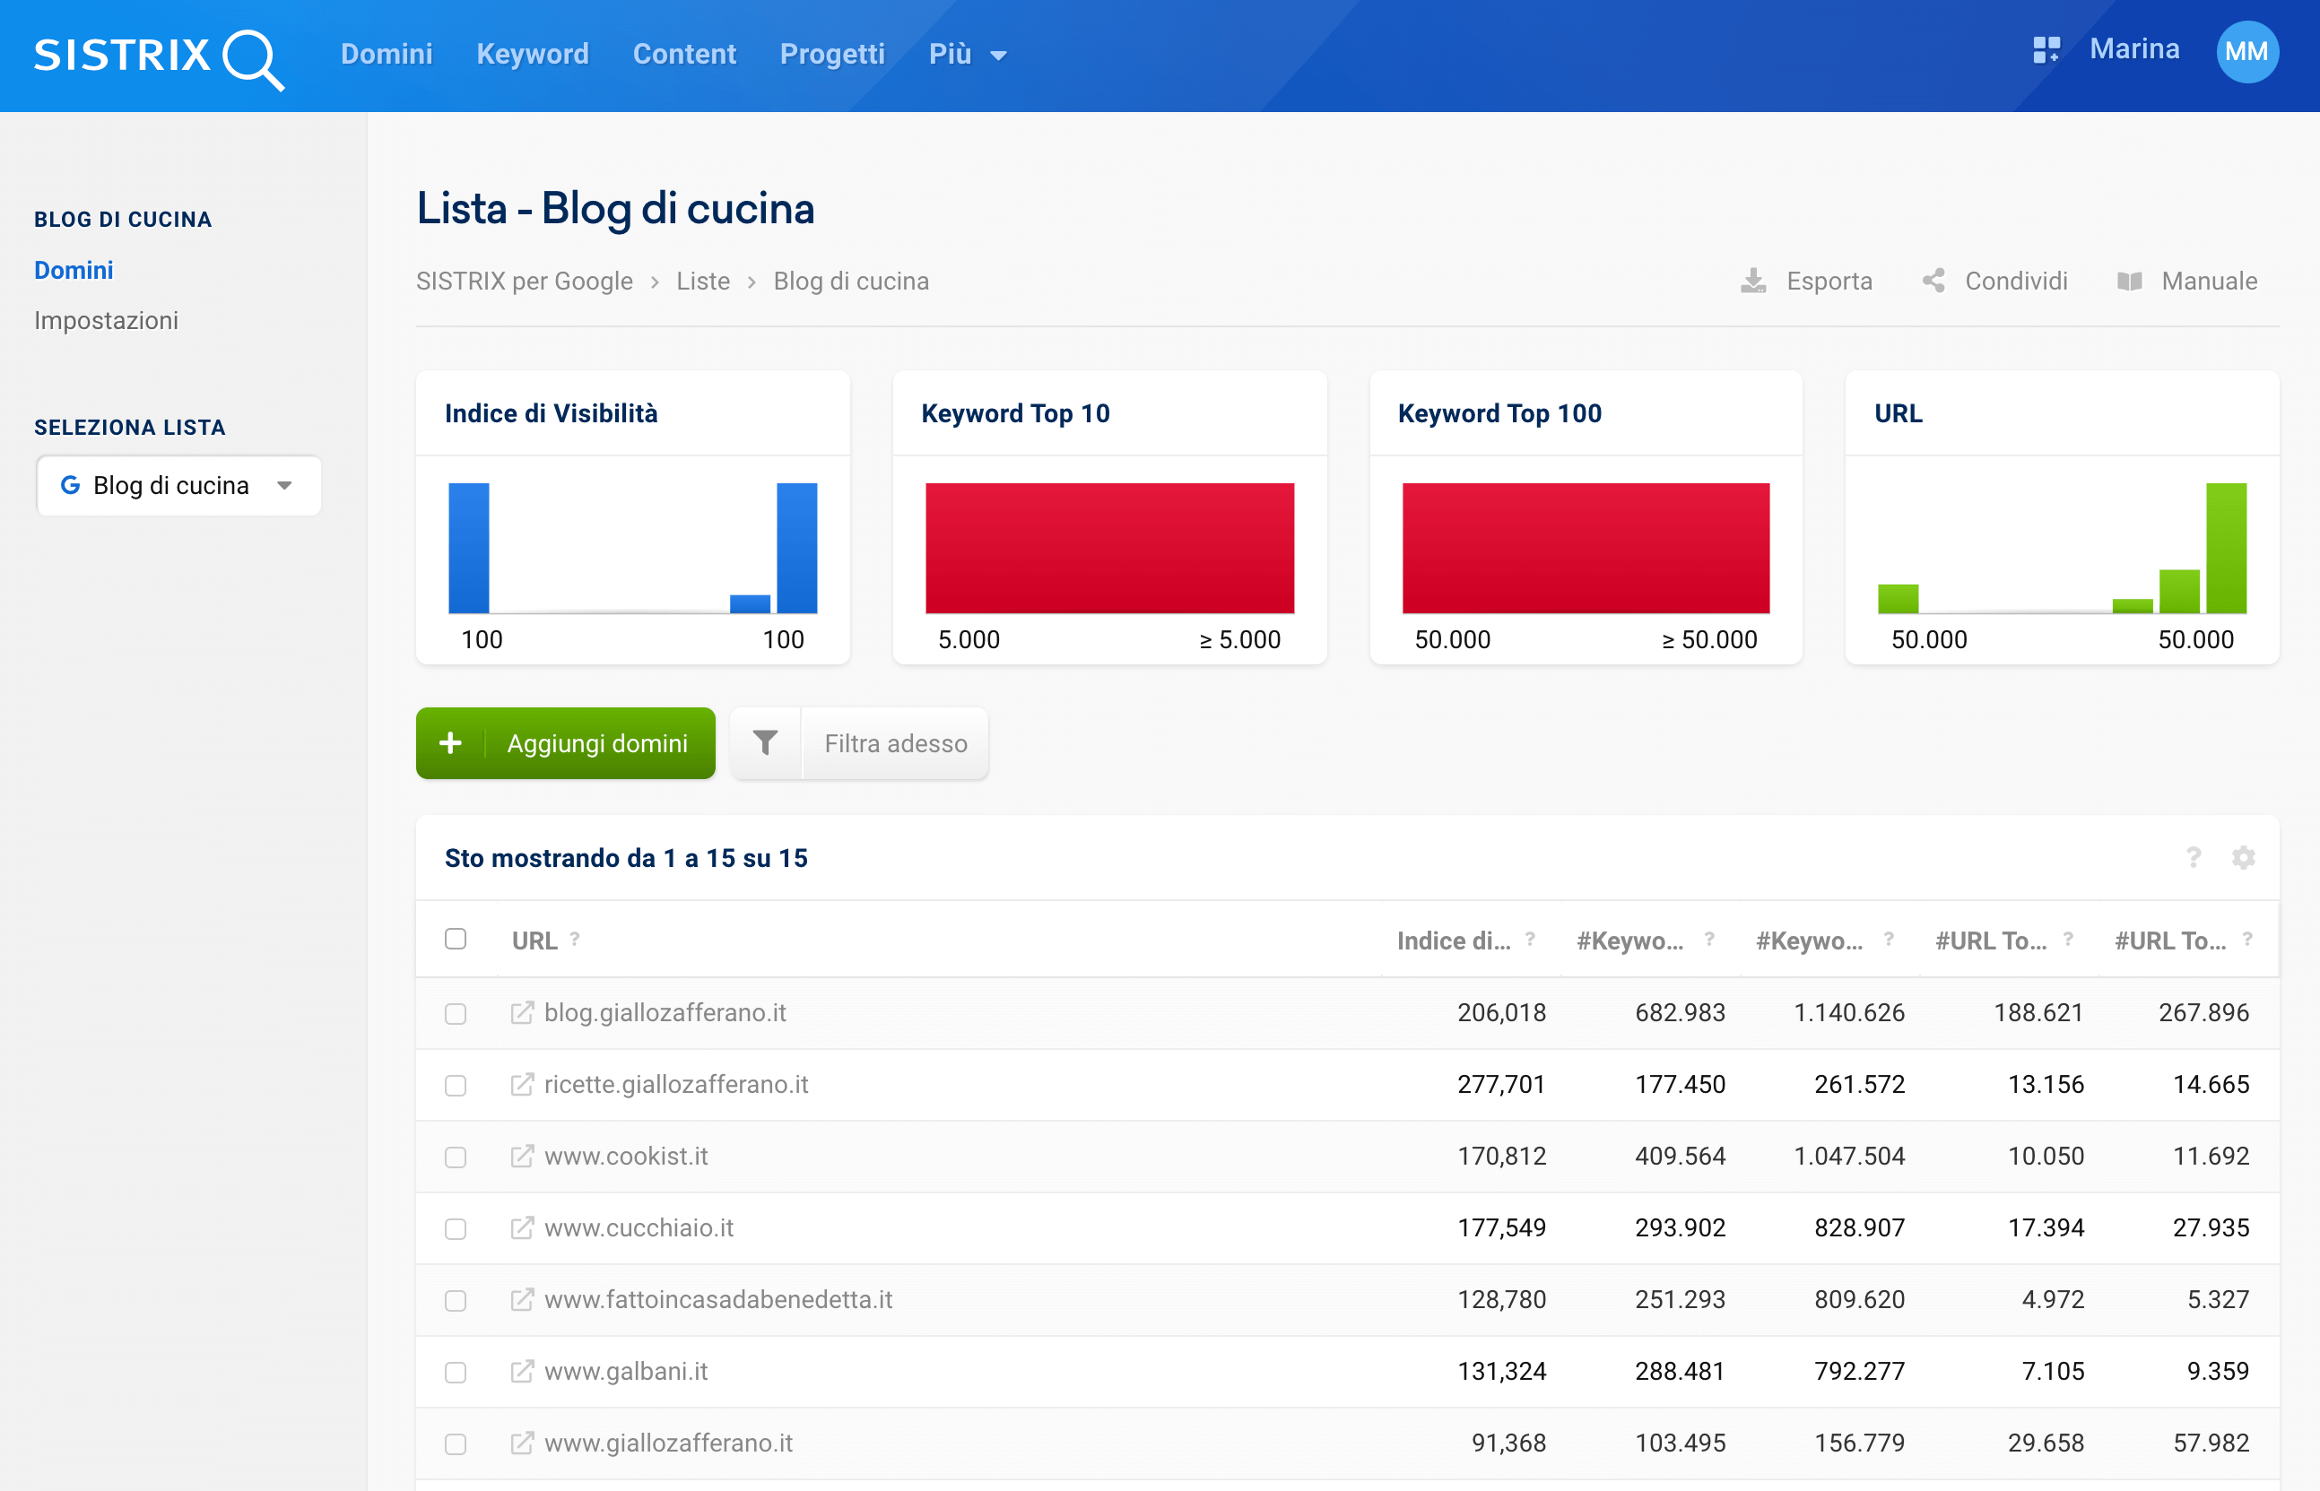
Task: Open the www.cookist.it domain link
Action: (625, 1156)
